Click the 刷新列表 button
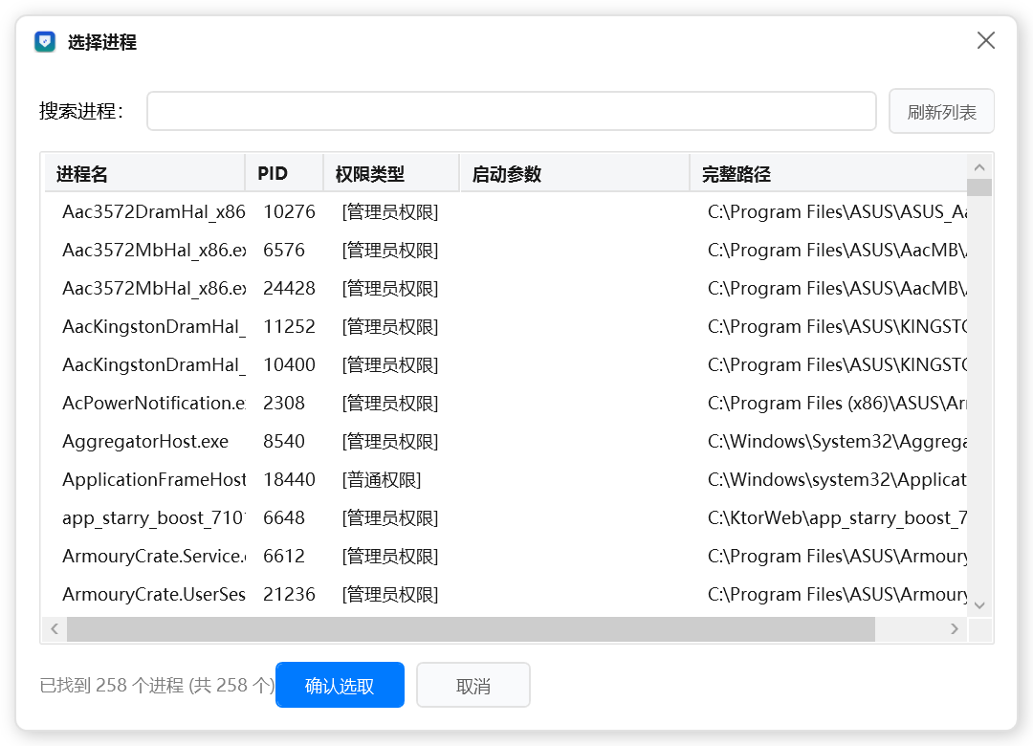1033x746 pixels. (x=941, y=111)
